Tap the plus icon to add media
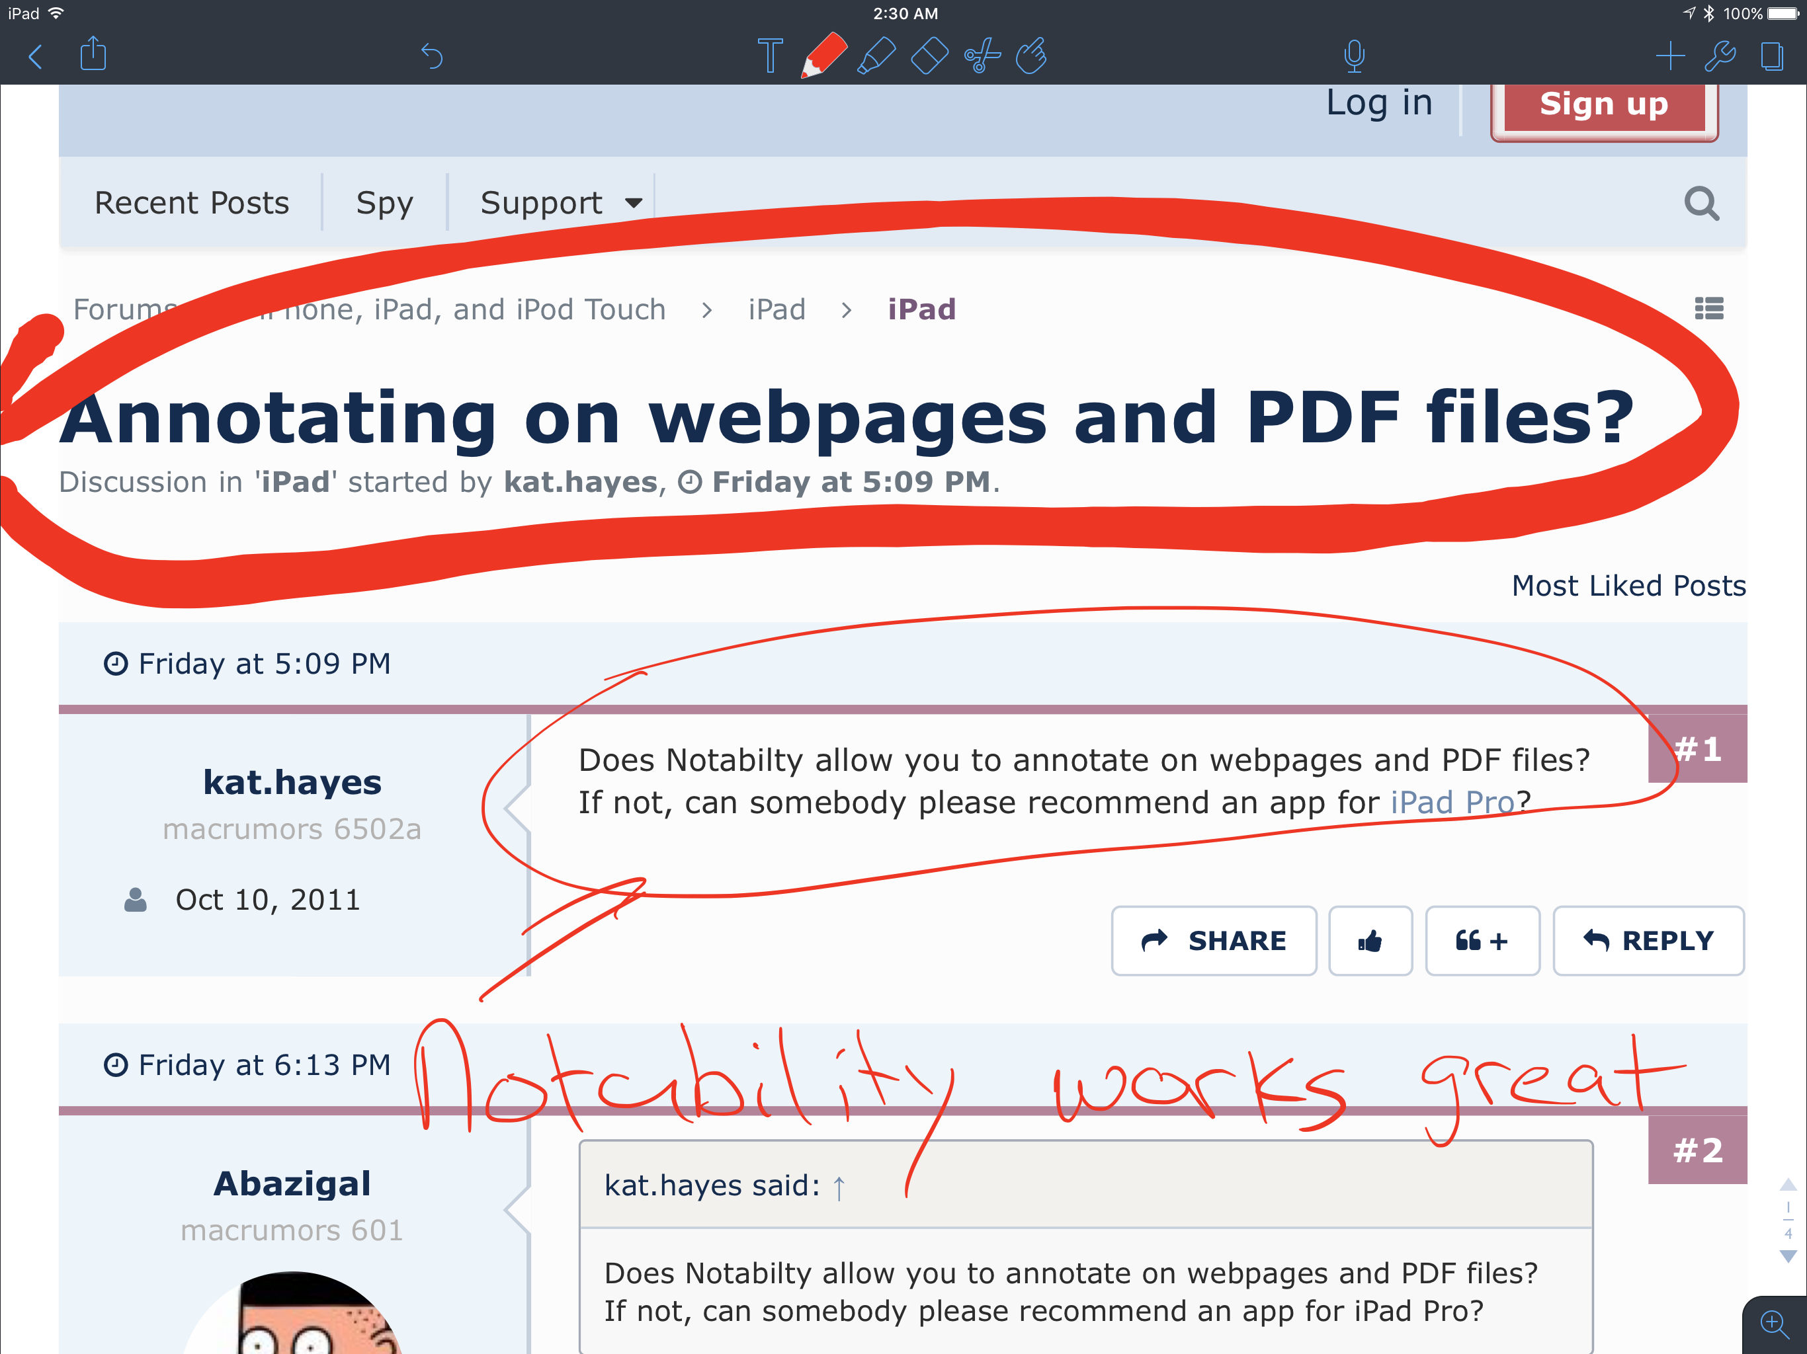 click(1670, 56)
